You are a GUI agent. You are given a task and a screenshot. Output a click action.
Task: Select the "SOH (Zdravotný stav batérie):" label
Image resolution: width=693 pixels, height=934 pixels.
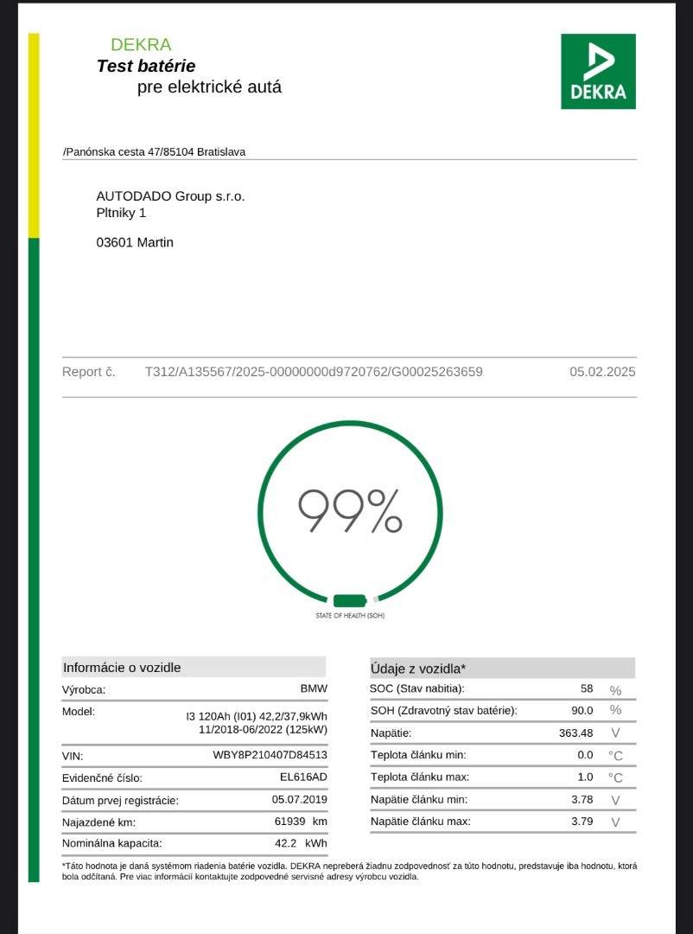tap(443, 711)
